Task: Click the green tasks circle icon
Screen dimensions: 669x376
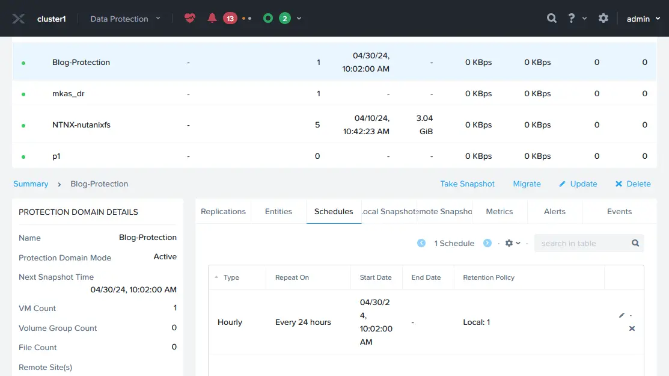Action: click(268, 19)
